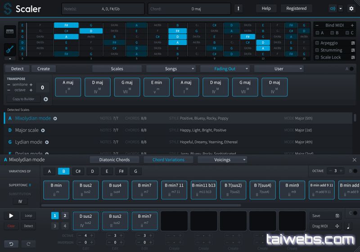
Task: Select the B 7(sus4) chord variation
Action: tap(263, 190)
